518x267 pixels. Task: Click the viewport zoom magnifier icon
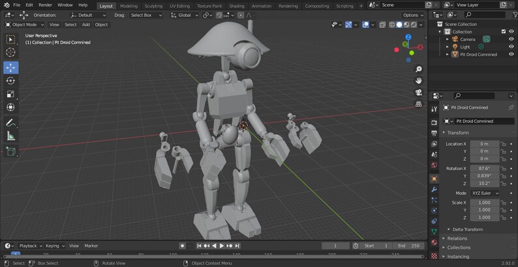pyautogui.click(x=419, y=69)
